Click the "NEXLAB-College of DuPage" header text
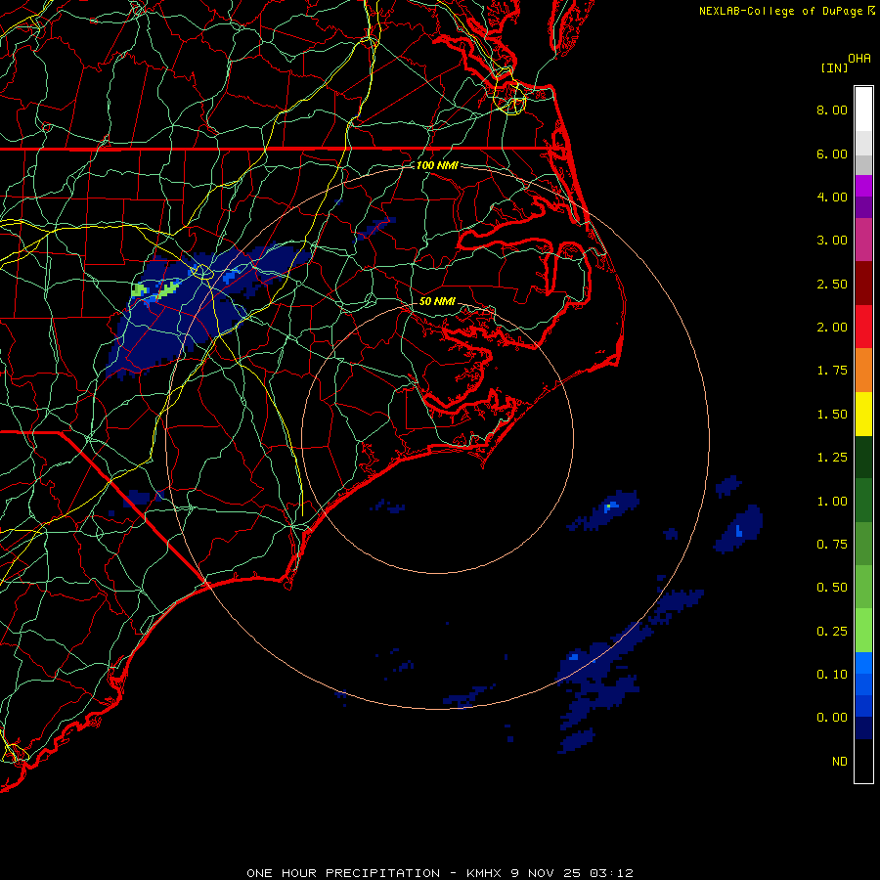The height and width of the screenshot is (880, 880). 780,11
